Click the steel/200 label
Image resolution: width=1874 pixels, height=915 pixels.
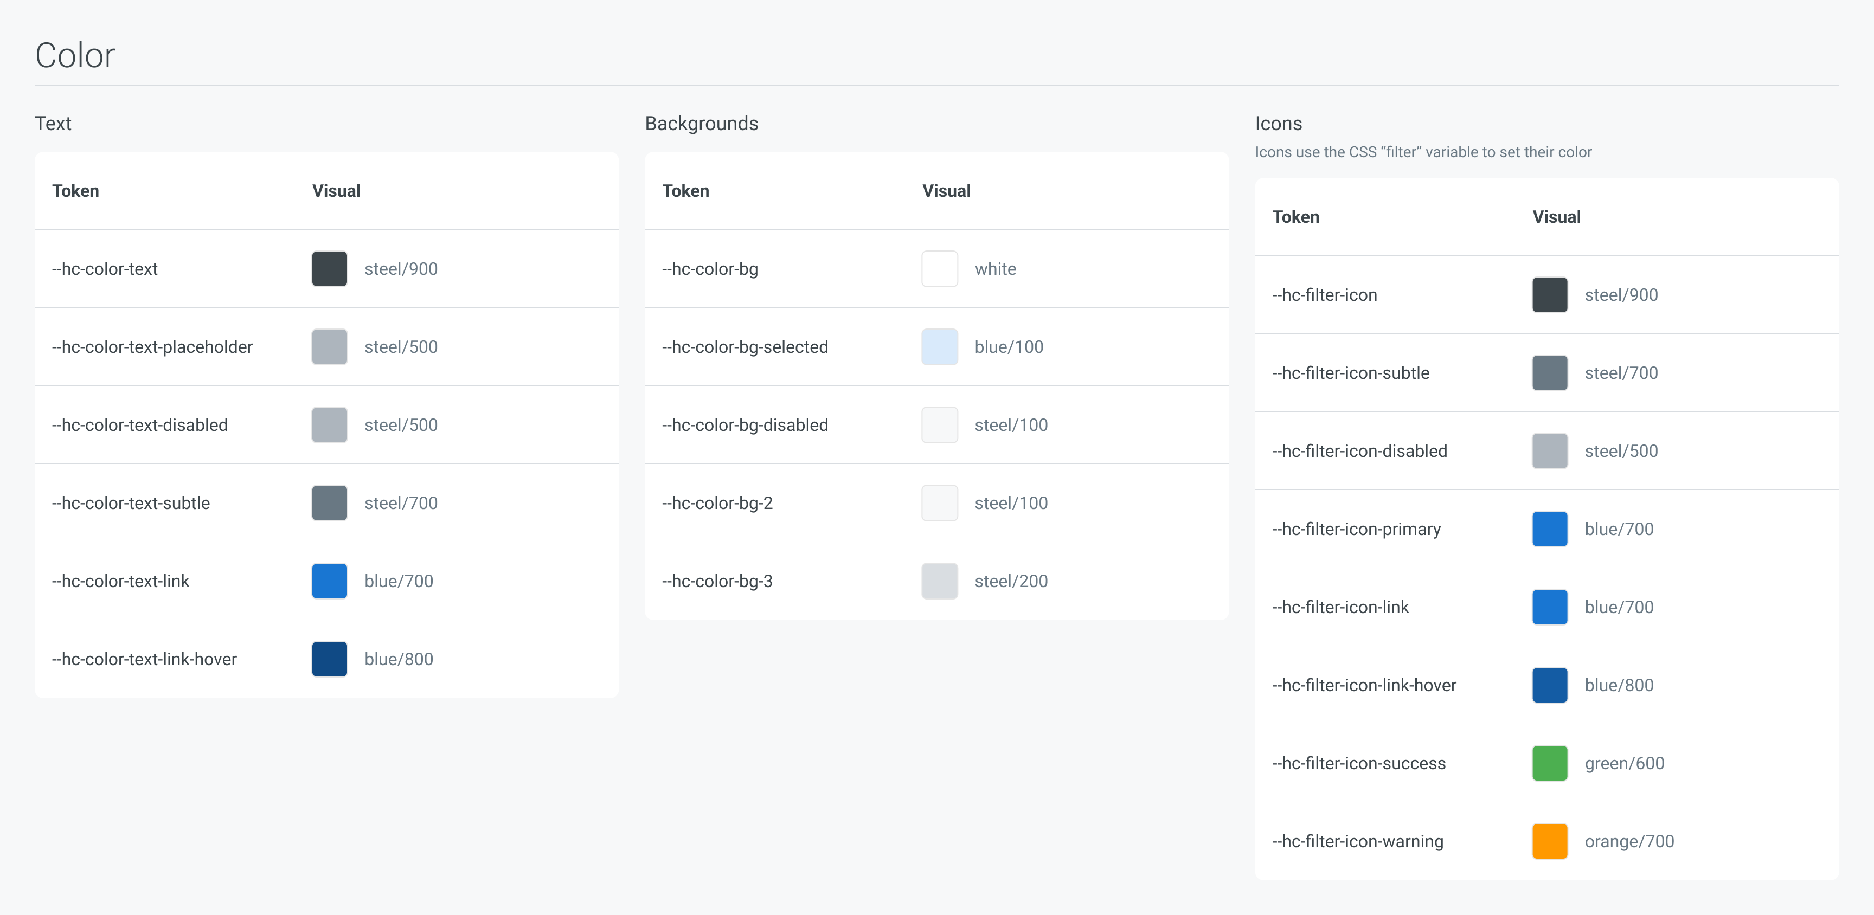tap(1011, 581)
